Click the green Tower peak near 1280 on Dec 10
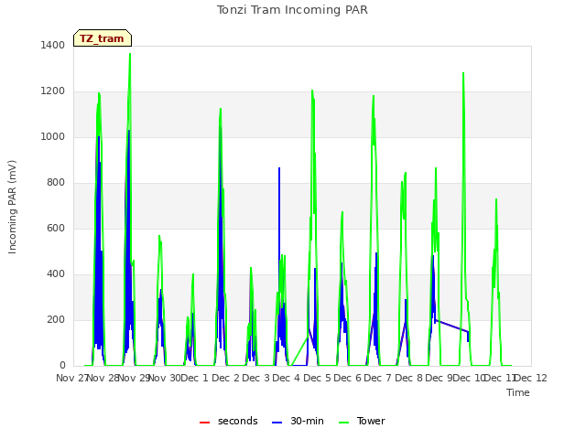586x439 pixels. (x=463, y=73)
